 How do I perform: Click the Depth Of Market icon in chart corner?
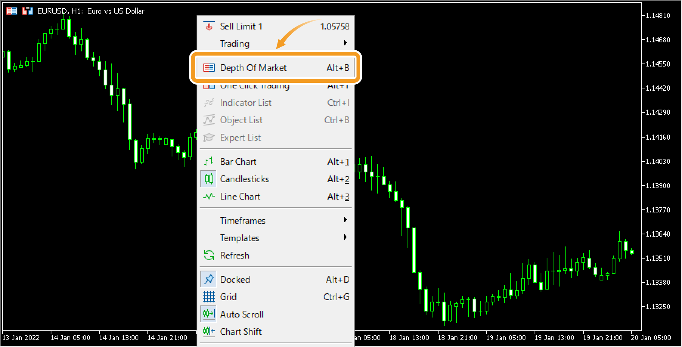11,11
